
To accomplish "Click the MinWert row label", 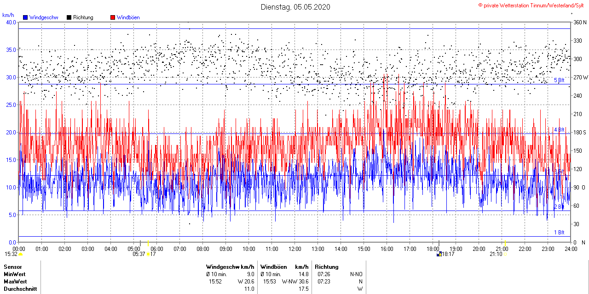I will pos(15,274).
